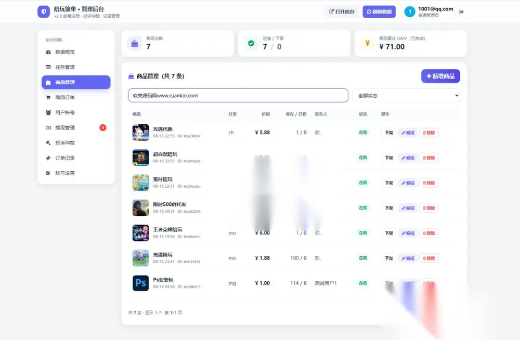Click the 王者荣耀陪玩 product thumbnail
The height and width of the screenshot is (340, 520).
pos(140,233)
